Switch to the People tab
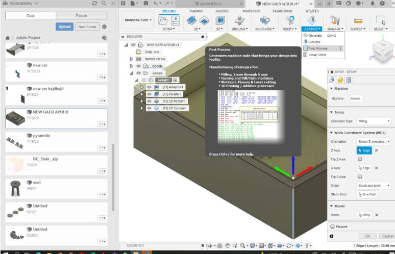This screenshot has width=395, height=254. pyautogui.click(x=82, y=16)
